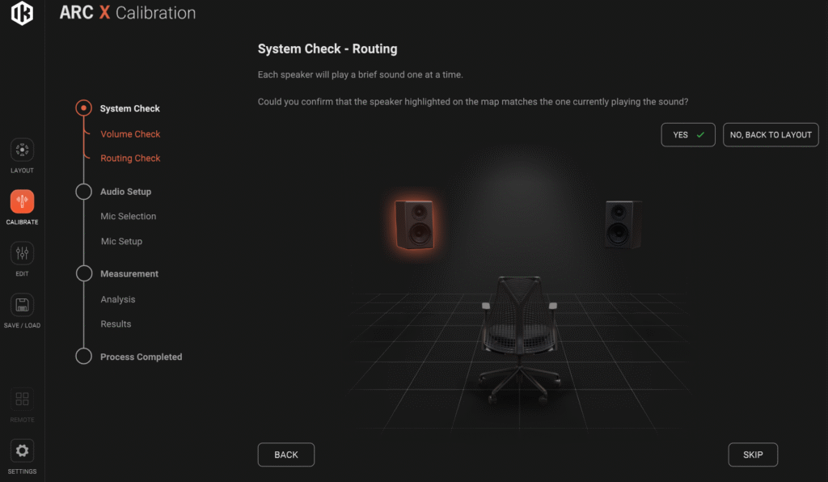
Task: Select the System Check step circle
Action: click(83, 108)
